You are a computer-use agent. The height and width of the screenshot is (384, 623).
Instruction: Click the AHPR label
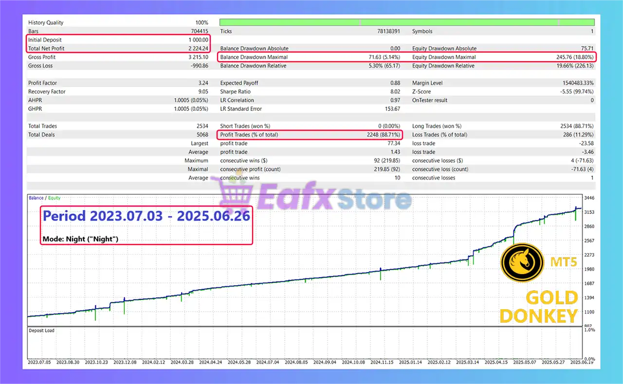click(x=36, y=100)
